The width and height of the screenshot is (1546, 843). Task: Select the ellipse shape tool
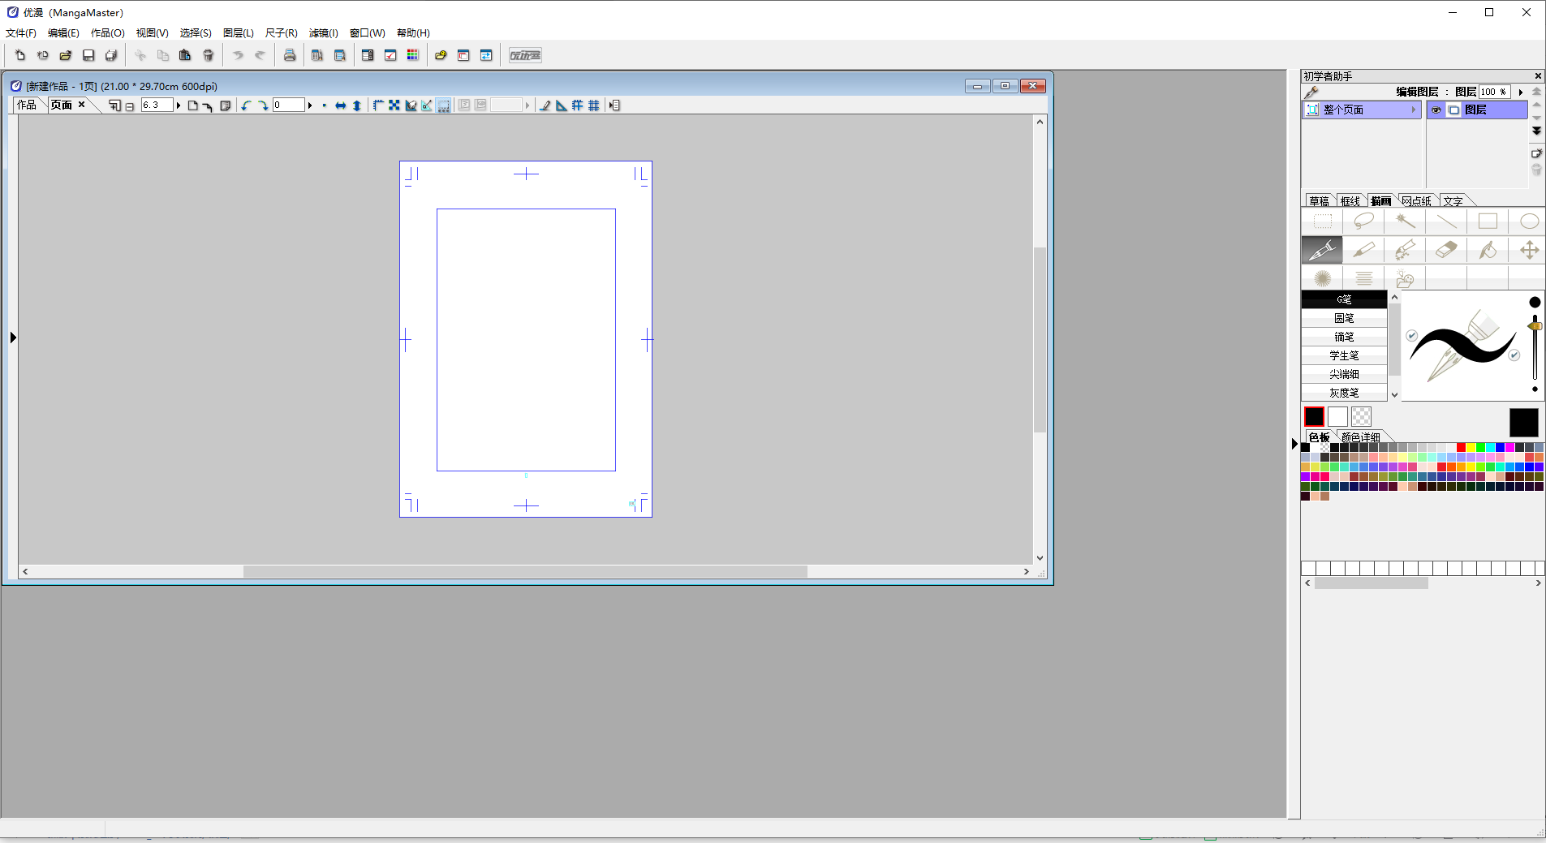tap(1529, 222)
